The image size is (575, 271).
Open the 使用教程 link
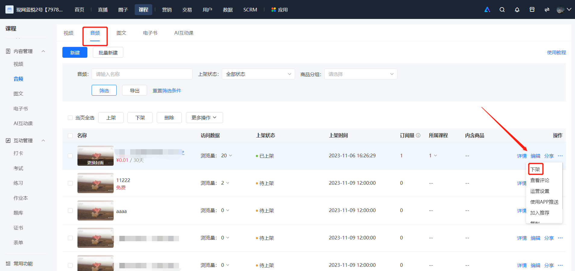tap(556, 52)
